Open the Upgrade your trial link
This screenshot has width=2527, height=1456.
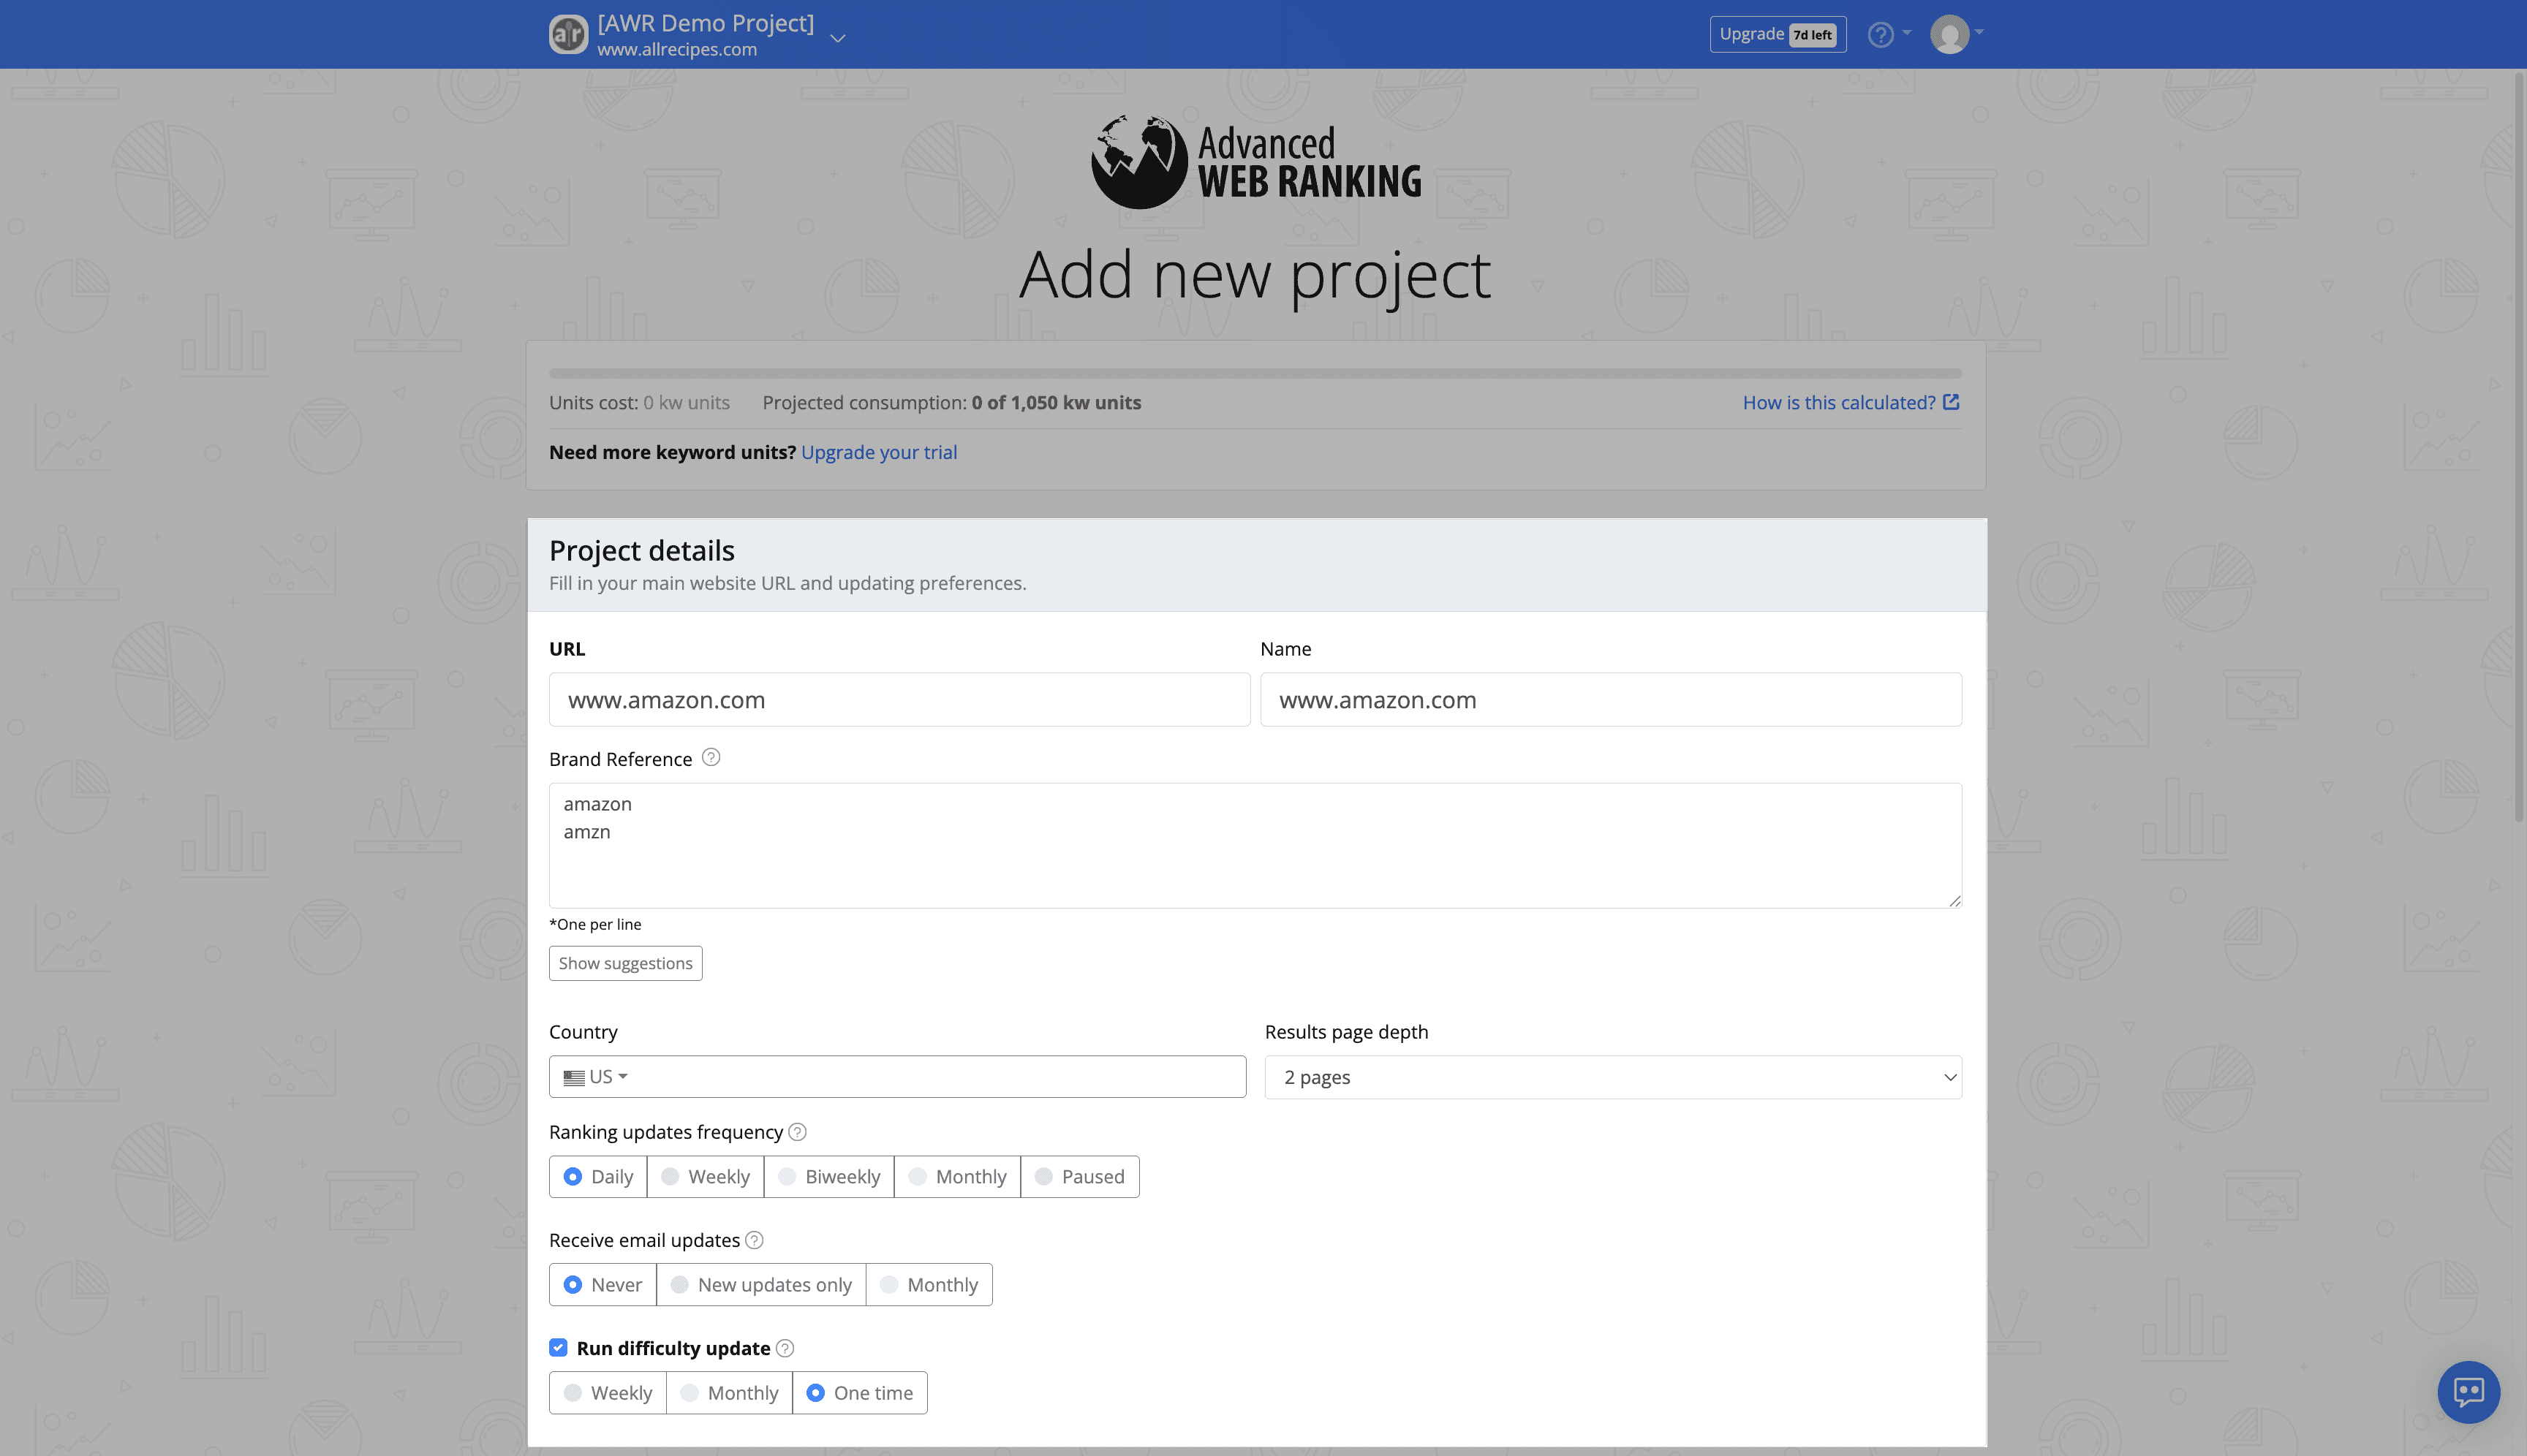[x=878, y=452]
